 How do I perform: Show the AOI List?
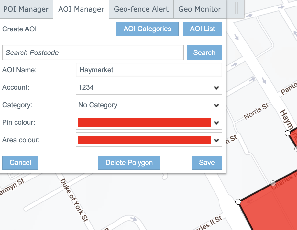pos(202,29)
